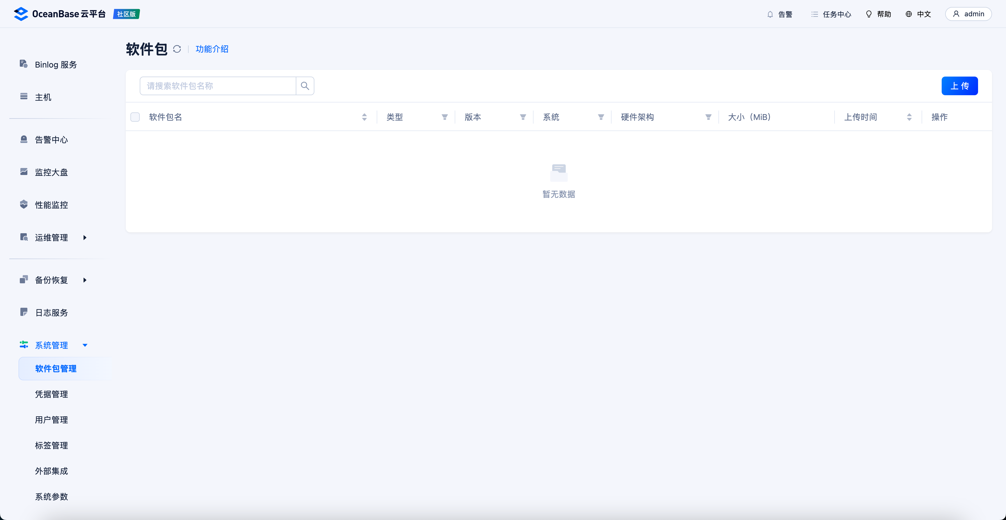1006x520 pixels.
Task: Click the globe language icon
Action: coord(909,14)
